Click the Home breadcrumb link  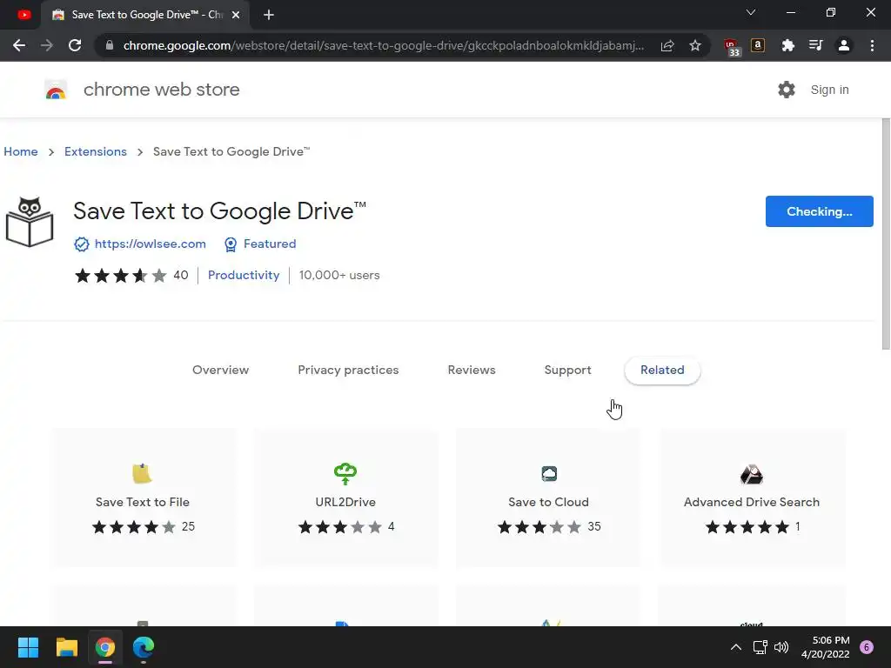(21, 151)
